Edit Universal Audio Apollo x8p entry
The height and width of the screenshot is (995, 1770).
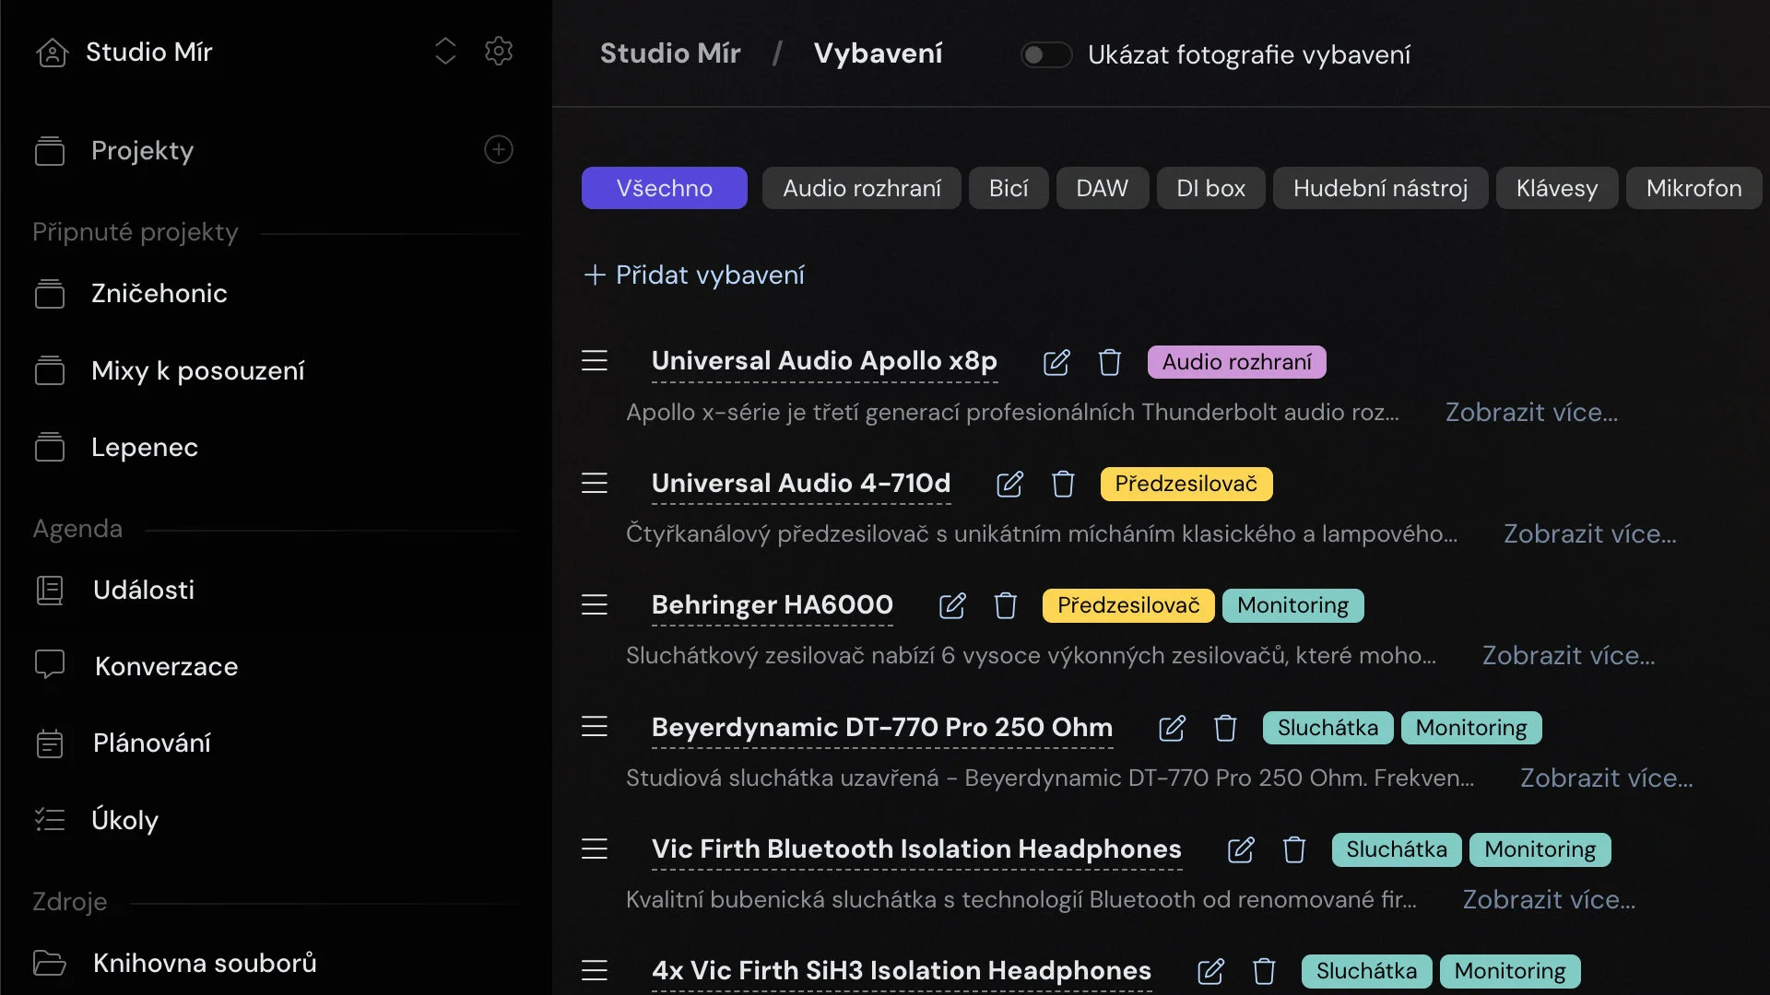point(1056,362)
